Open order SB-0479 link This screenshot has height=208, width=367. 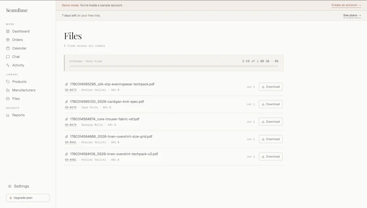coord(71,125)
